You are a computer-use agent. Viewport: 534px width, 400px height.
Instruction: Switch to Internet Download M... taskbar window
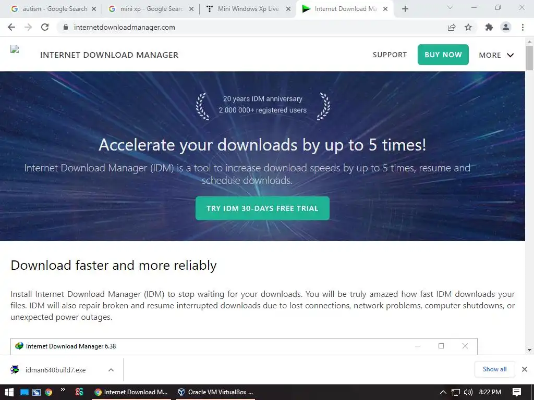pos(131,392)
